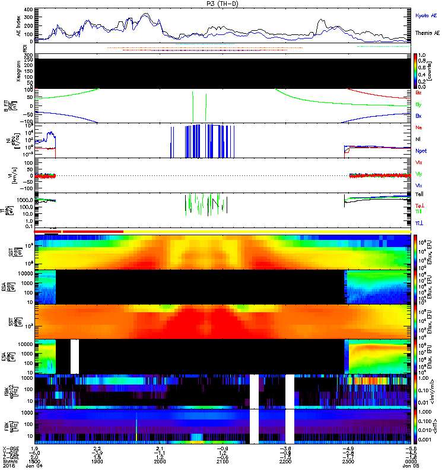Click the plot title P3 (TH-D)
Screen dimensions: 445x474
coord(223,4)
